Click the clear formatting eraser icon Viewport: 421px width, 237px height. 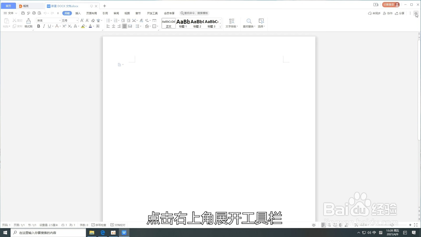point(93,20)
